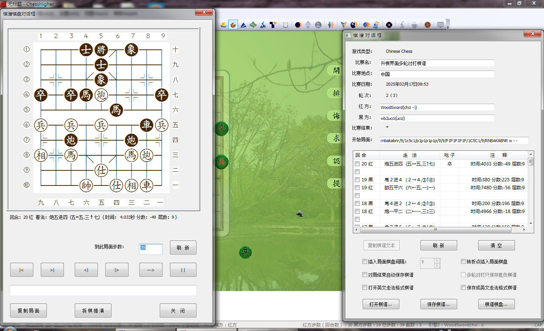This screenshot has height=331, width=544.
Task: Expand the toolbar overflow arrow
Action: tap(448, 28)
